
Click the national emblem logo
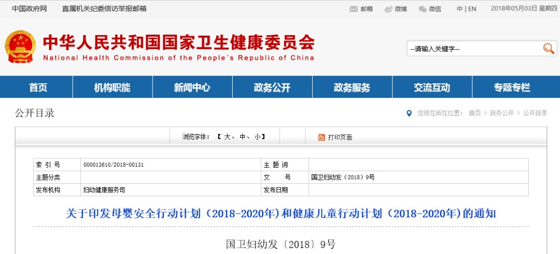[x=20, y=47]
